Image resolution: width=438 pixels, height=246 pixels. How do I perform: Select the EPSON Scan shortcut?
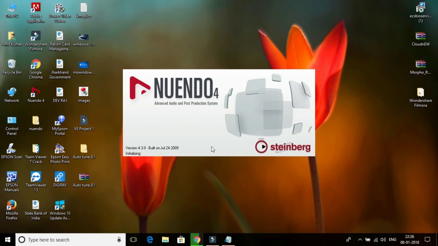[x=12, y=151]
